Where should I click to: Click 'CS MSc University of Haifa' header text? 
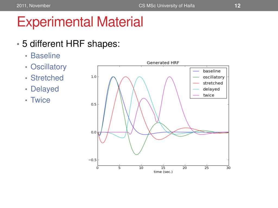[167, 6]
